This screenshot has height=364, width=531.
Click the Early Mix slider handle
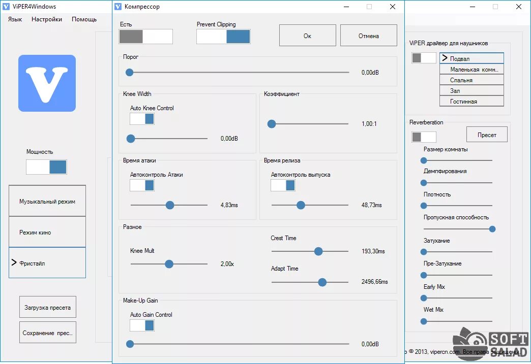(424, 298)
